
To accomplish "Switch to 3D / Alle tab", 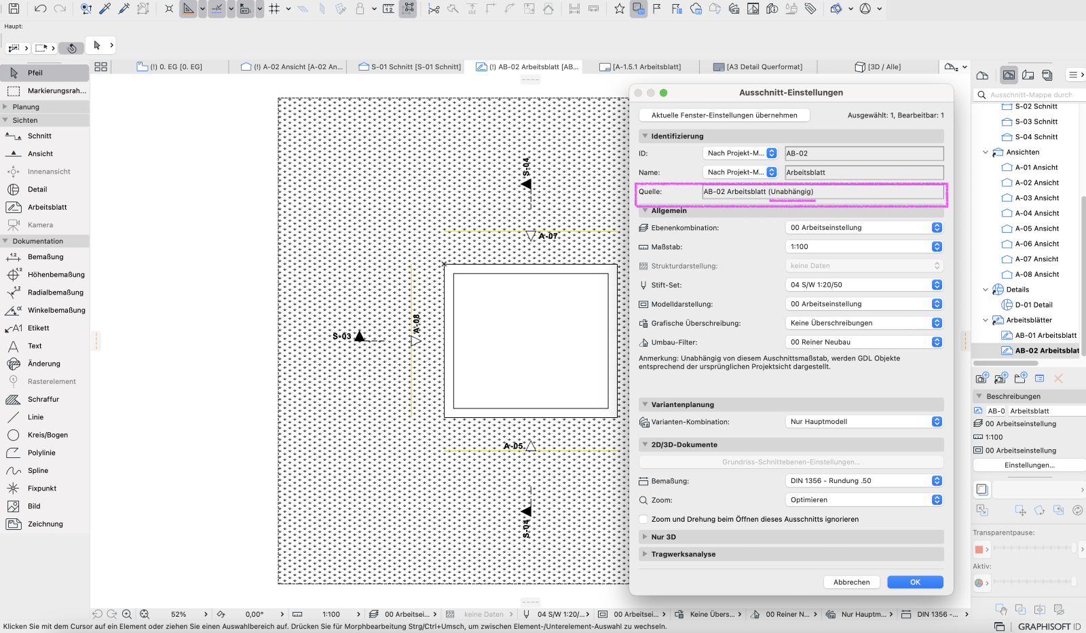I will click(879, 66).
